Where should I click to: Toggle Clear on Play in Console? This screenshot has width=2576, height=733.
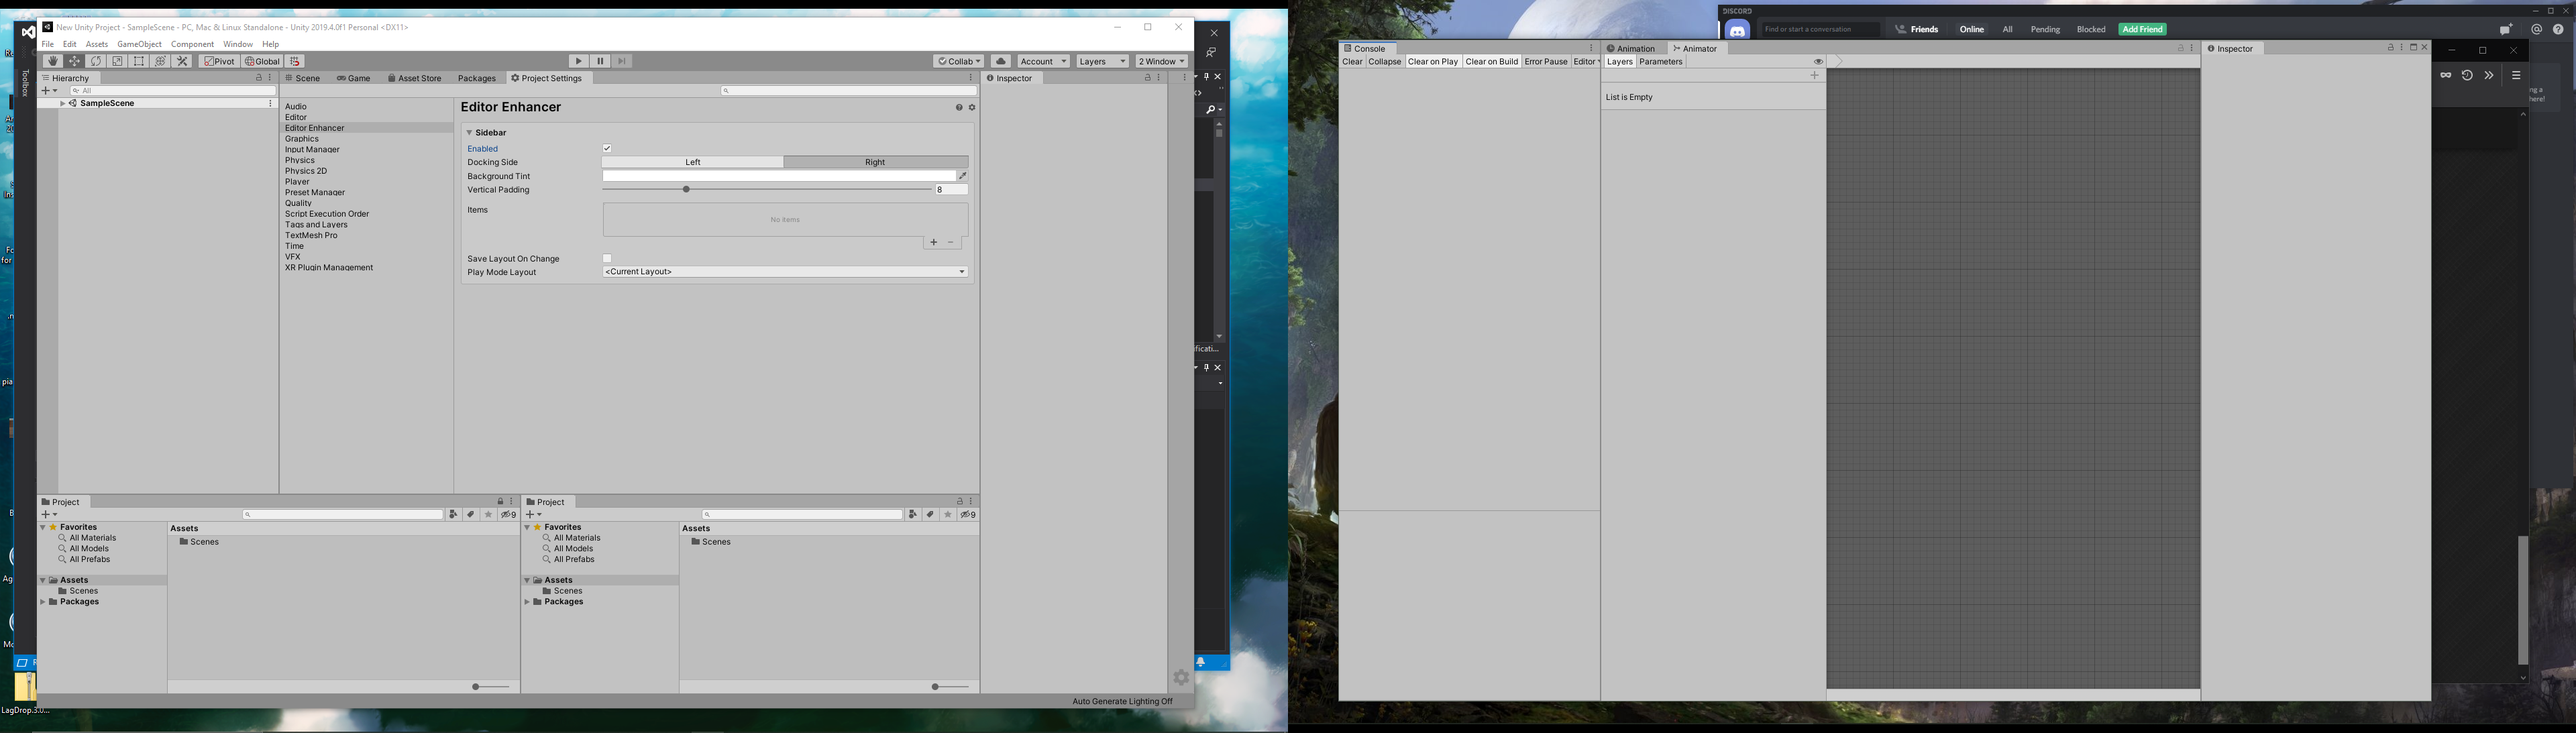point(1432,62)
